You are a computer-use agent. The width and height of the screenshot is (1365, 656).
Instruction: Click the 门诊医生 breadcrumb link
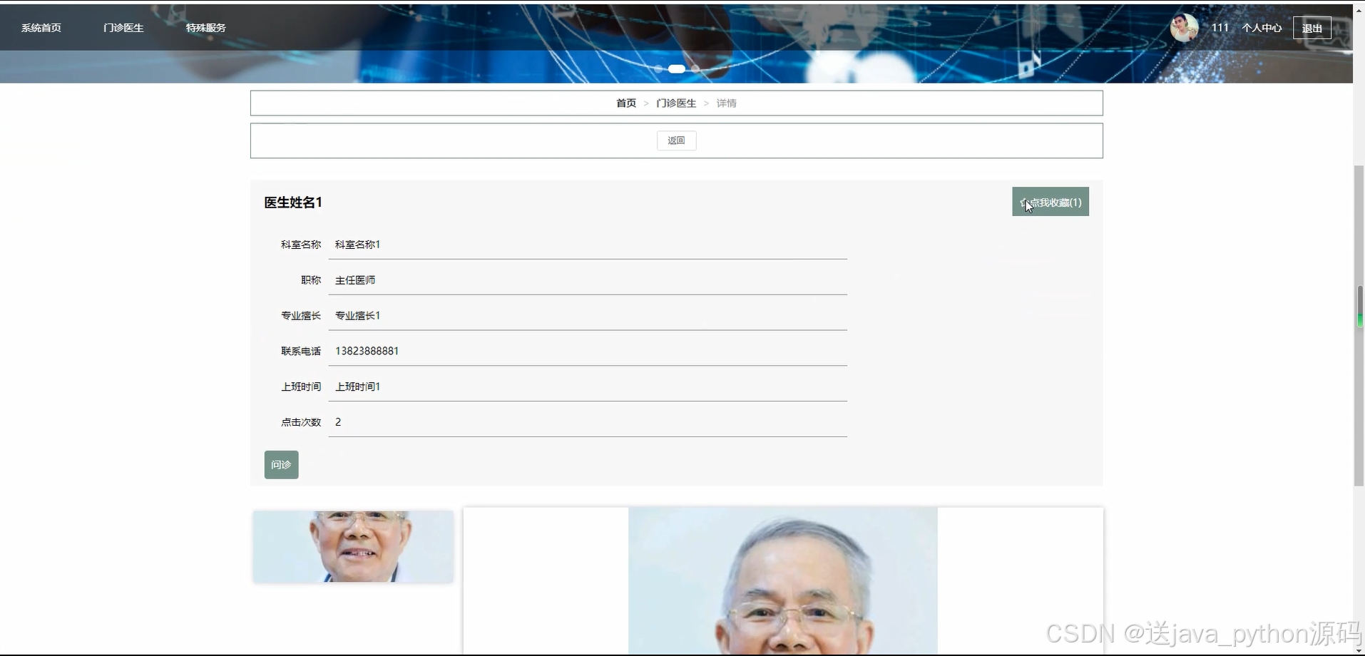point(676,103)
